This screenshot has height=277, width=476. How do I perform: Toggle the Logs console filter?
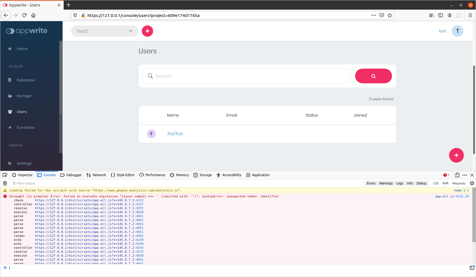(x=400, y=183)
